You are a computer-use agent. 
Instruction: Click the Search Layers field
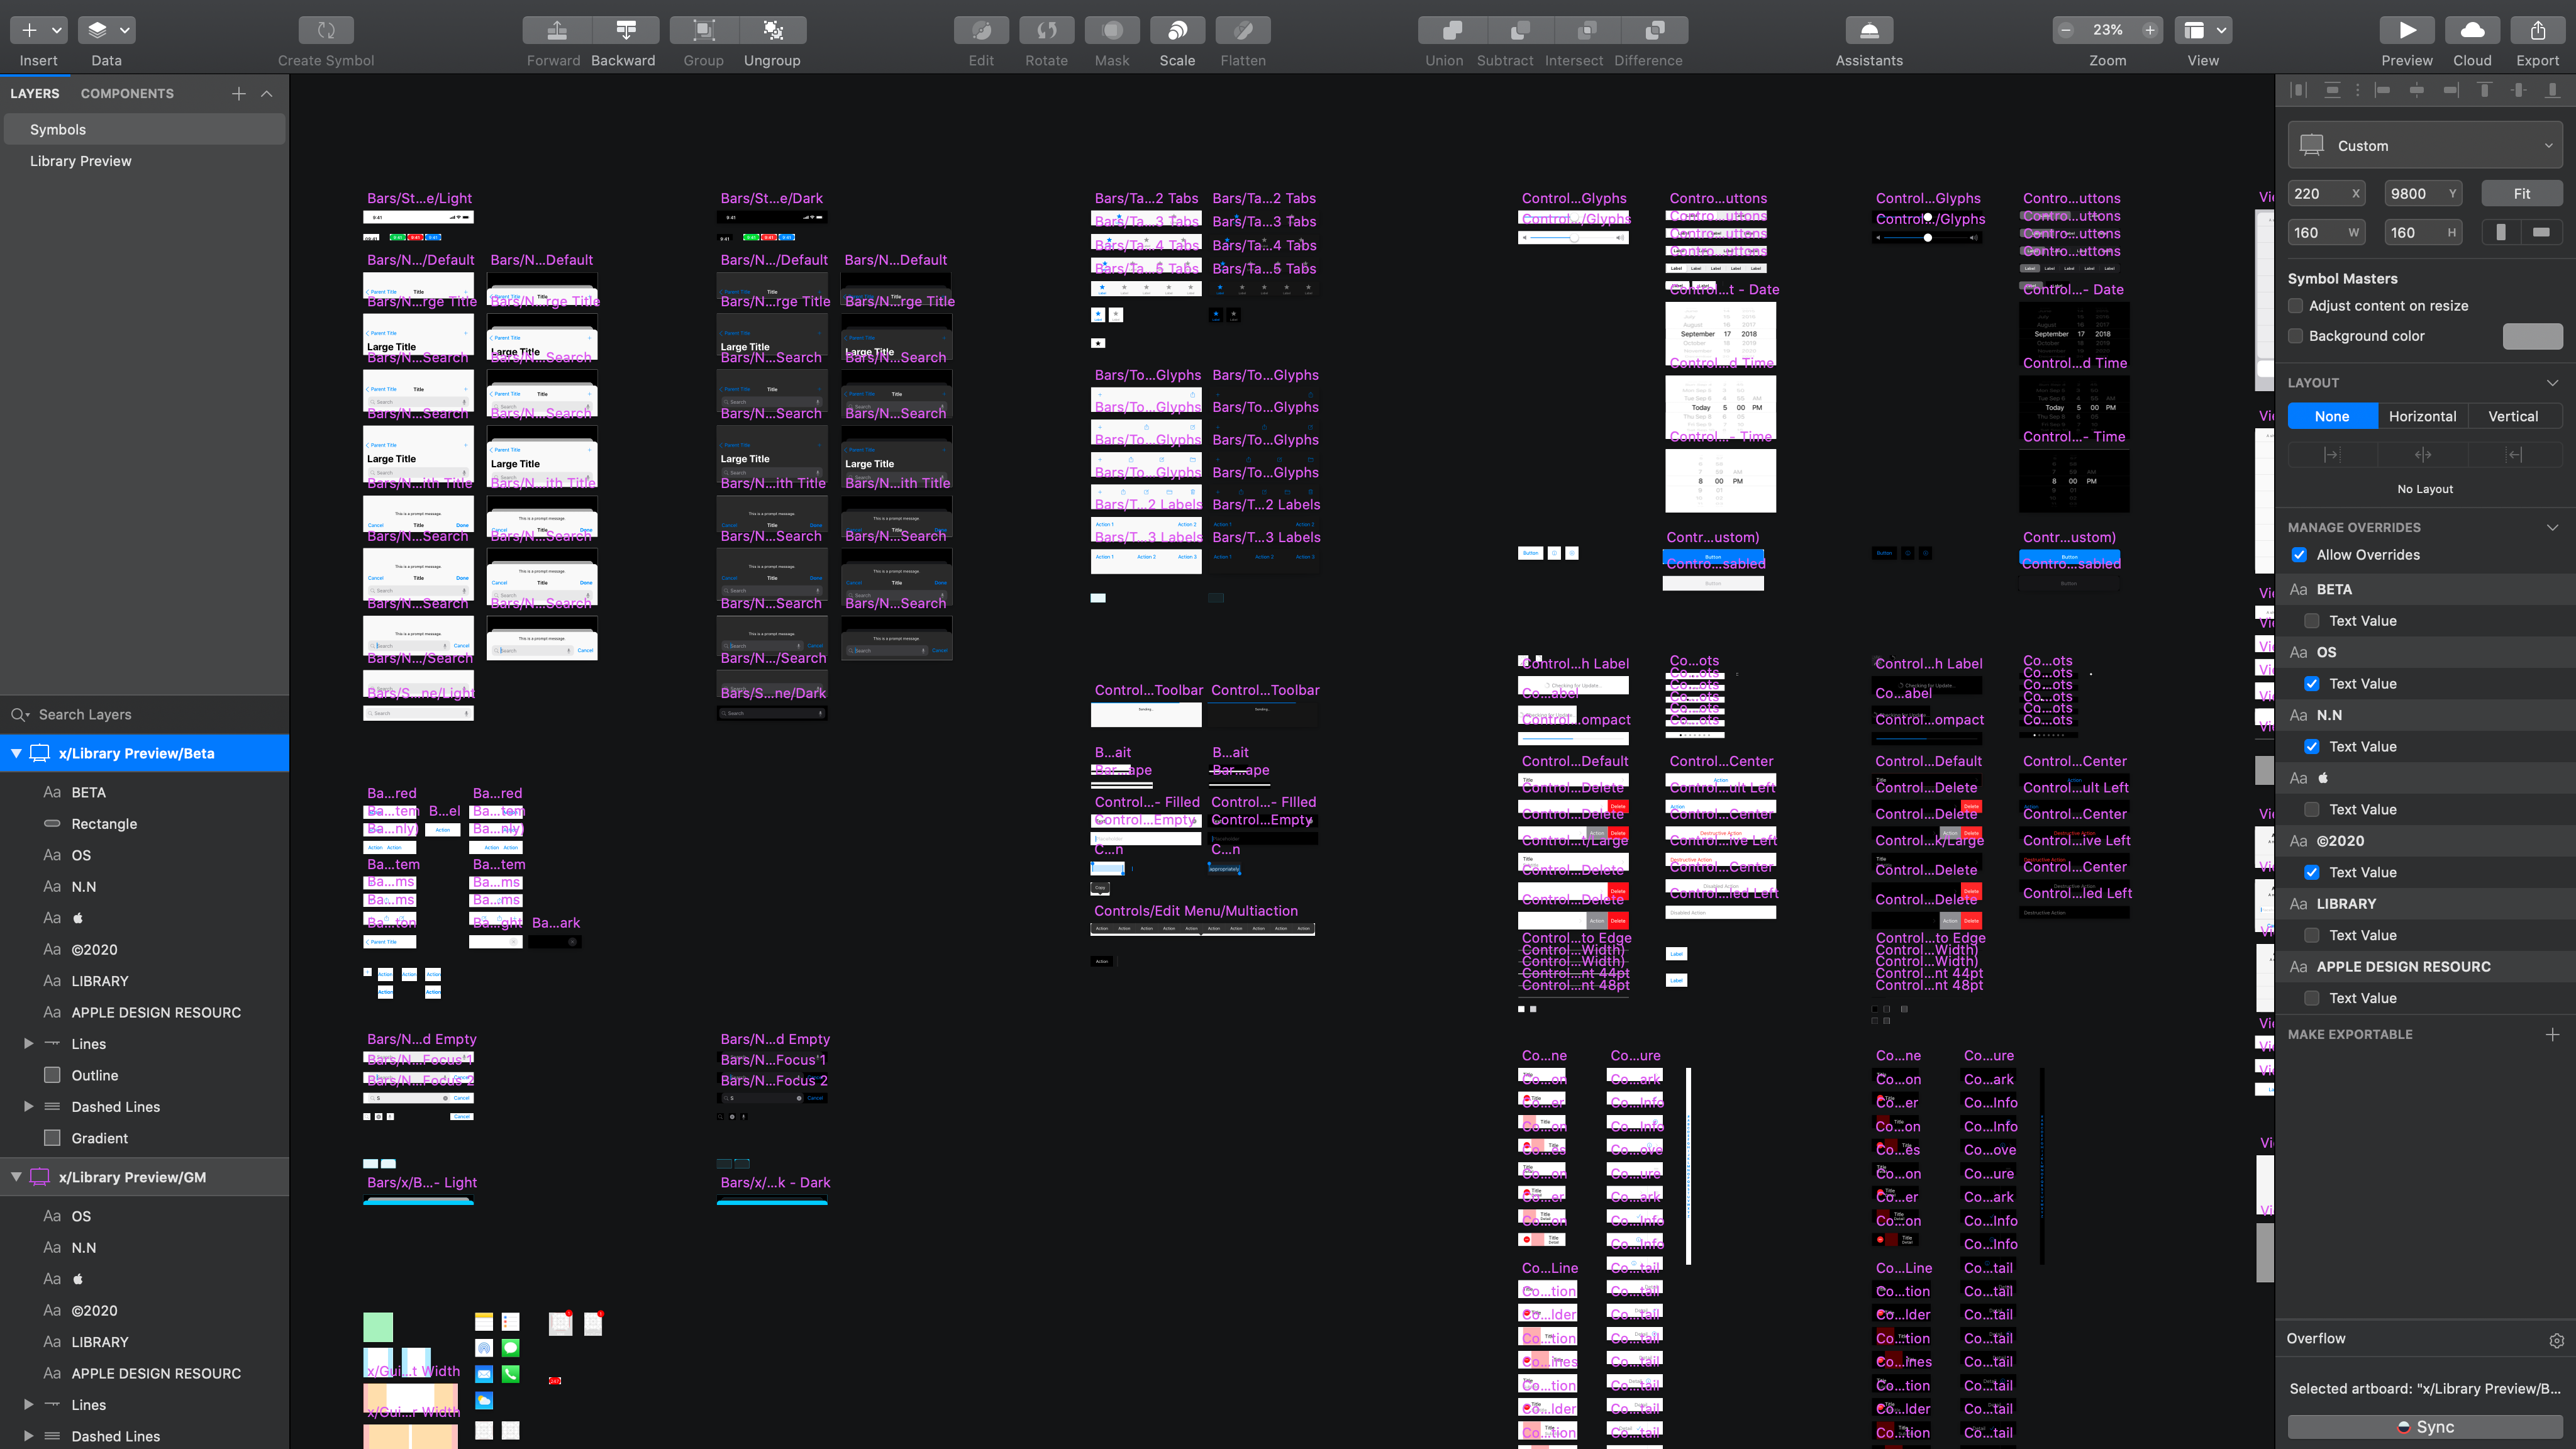coord(145,715)
